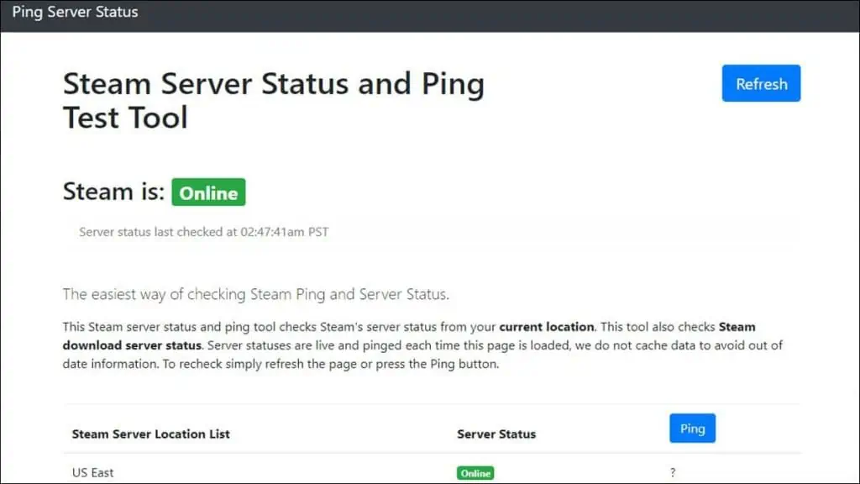The image size is (860, 484).
Task: Click the easiest way of checking tagline
Action: coord(255,294)
